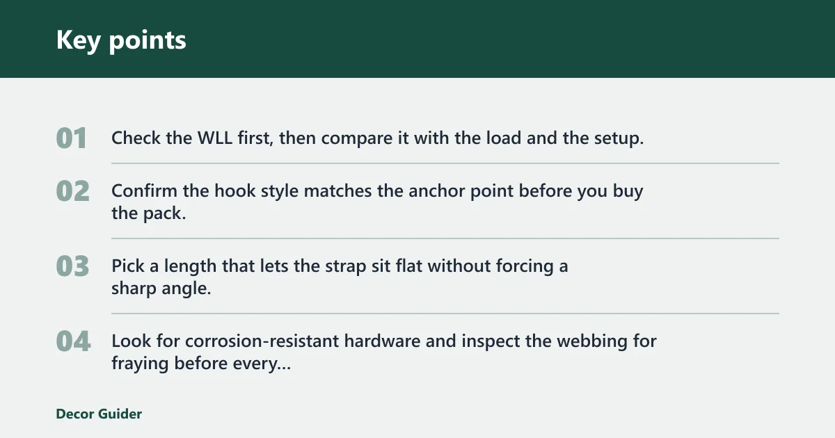
Task: Click the divider line below point 01
Action: tap(445, 163)
